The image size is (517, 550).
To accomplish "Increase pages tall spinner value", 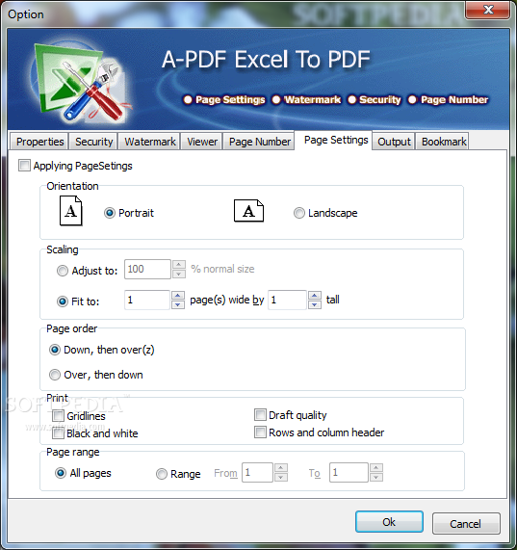I will pyautogui.click(x=315, y=296).
